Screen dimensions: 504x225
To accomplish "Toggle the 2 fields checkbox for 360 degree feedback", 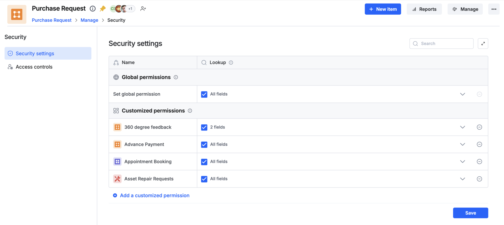I will pos(204,127).
